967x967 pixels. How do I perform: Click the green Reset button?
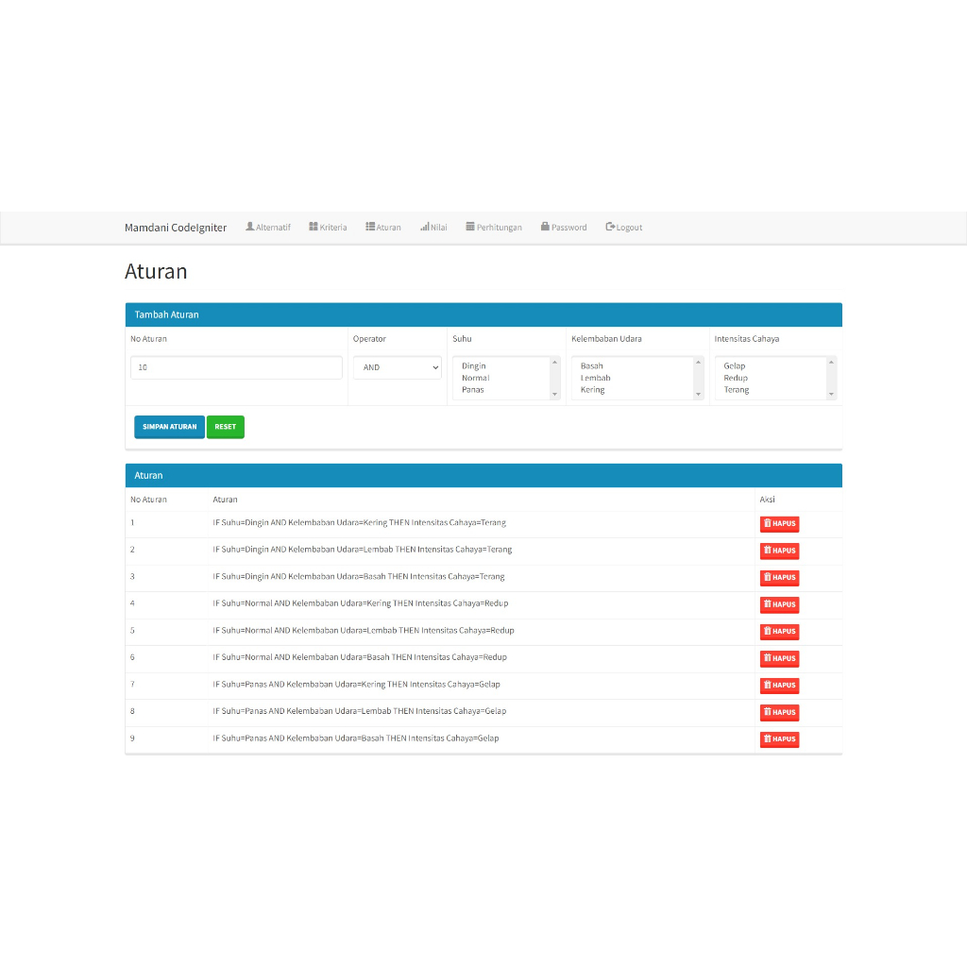pyautogui.click(x=225, y=427)
